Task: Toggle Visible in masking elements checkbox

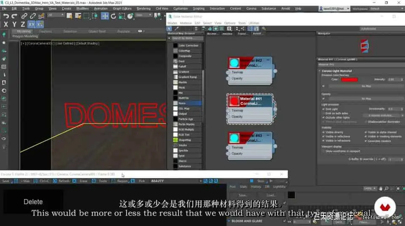Action: (365, 136)
